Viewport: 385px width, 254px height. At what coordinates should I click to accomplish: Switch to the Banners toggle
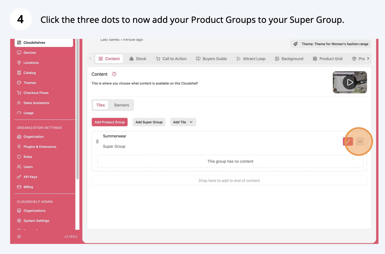coord(122,105)
